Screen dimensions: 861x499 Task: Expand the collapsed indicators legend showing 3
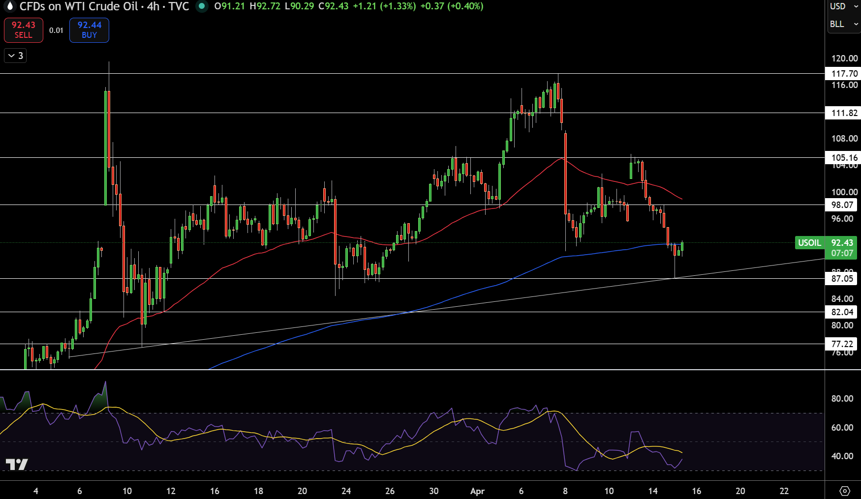click(x=15, y=56)
